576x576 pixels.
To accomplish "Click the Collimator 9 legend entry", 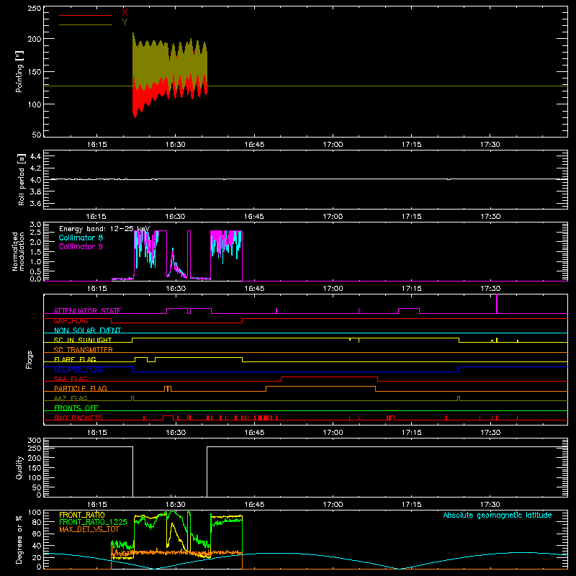I will pos(81,247).
